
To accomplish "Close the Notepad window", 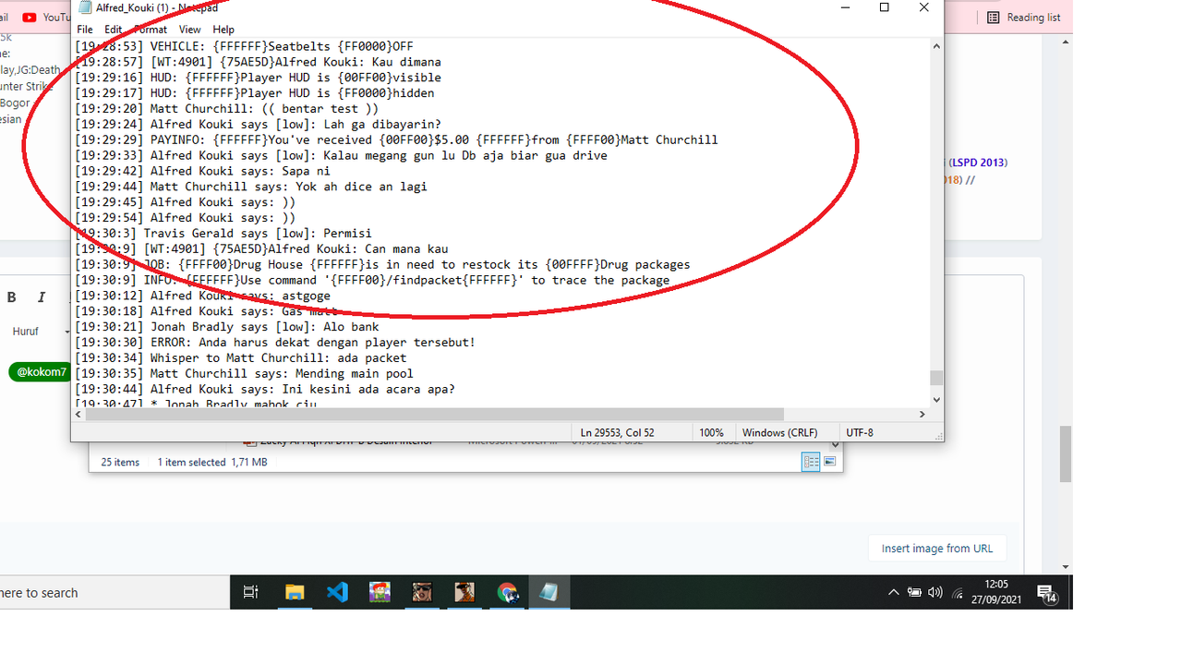I will 924,7.
